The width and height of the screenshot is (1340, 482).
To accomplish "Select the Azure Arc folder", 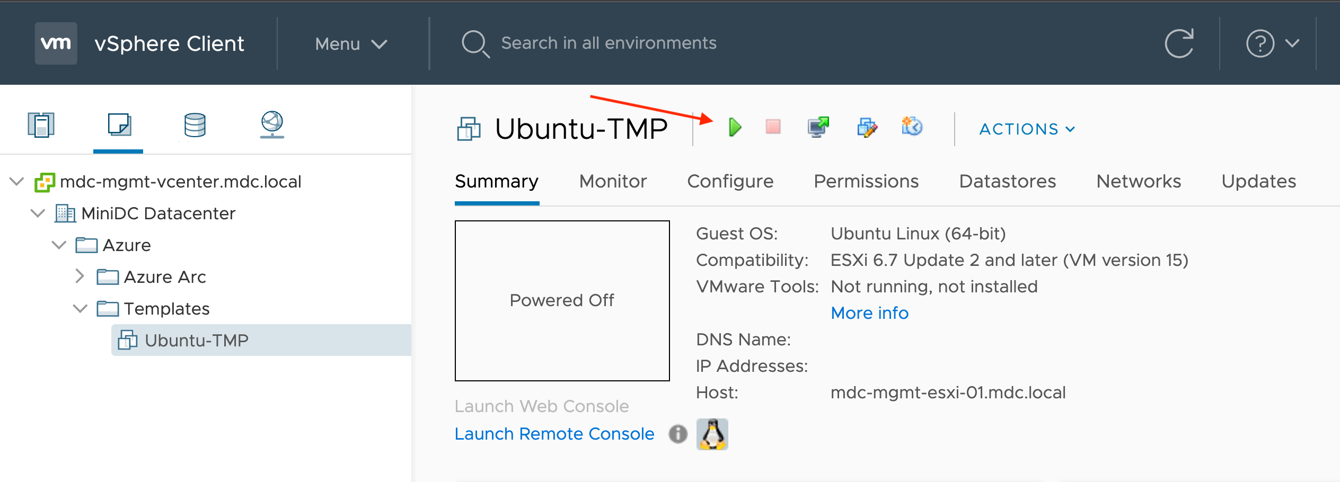I will 165,277.
